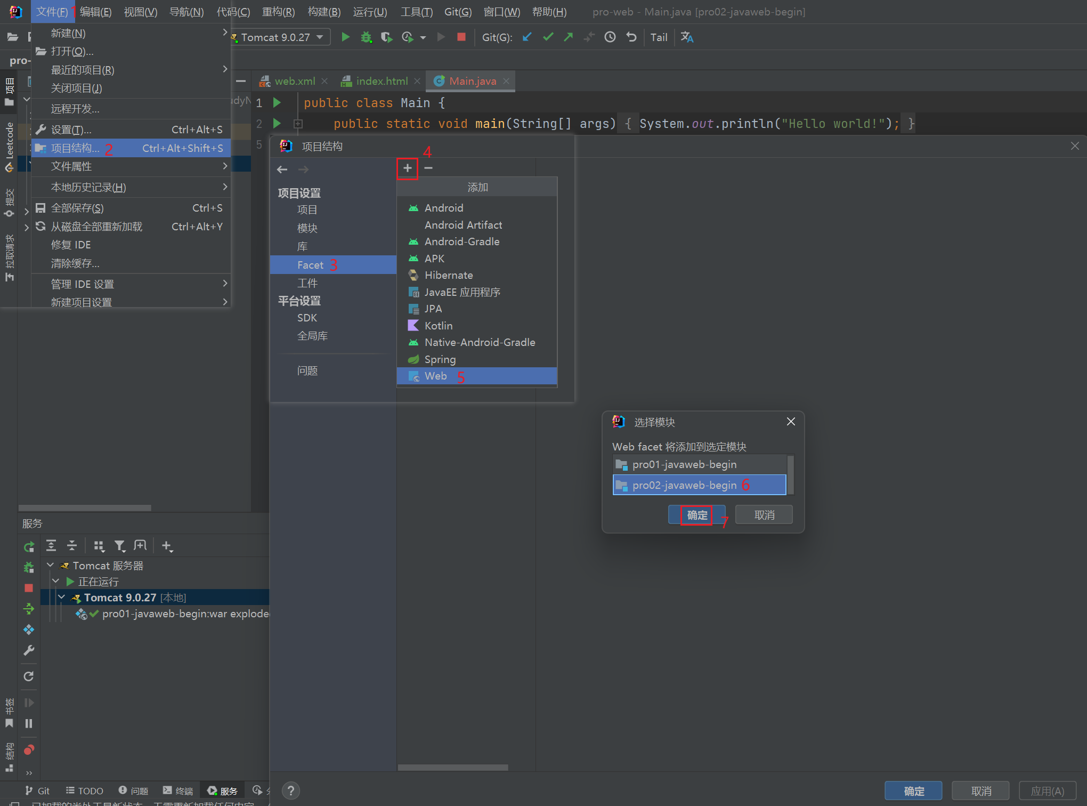Select pro01-javaweb-begin module

pos(700,464)
